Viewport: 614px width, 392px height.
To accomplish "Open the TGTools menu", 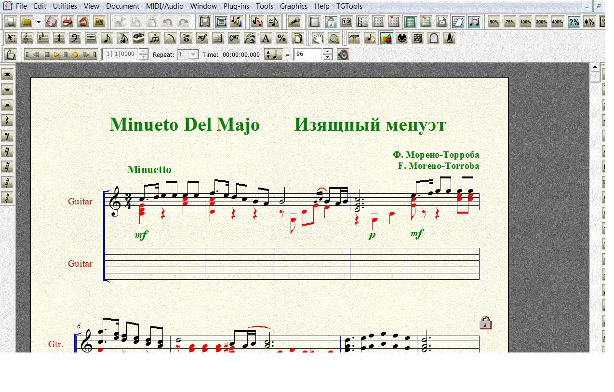I will click(349, 6).
